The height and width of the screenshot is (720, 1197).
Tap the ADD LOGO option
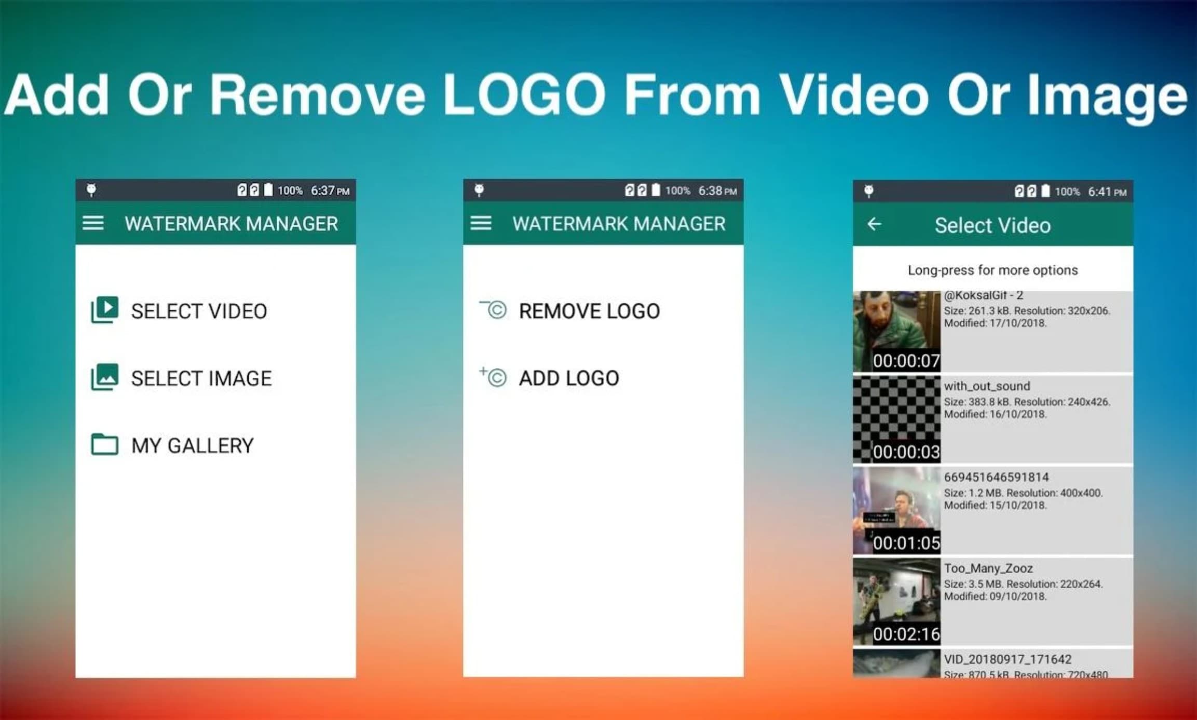(568, 378)
